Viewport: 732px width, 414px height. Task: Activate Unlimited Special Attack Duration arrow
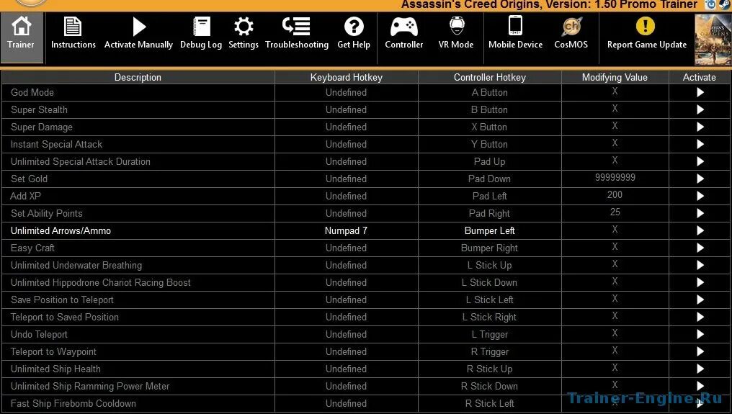tap(700, 161)
